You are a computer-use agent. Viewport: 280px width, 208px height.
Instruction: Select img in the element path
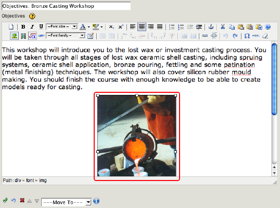point(43,181)
